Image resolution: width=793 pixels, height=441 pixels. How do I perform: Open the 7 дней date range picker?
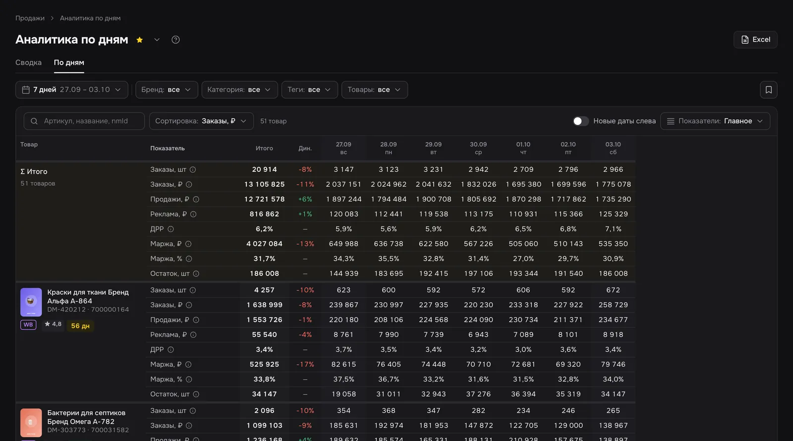(x=72, y=90)
